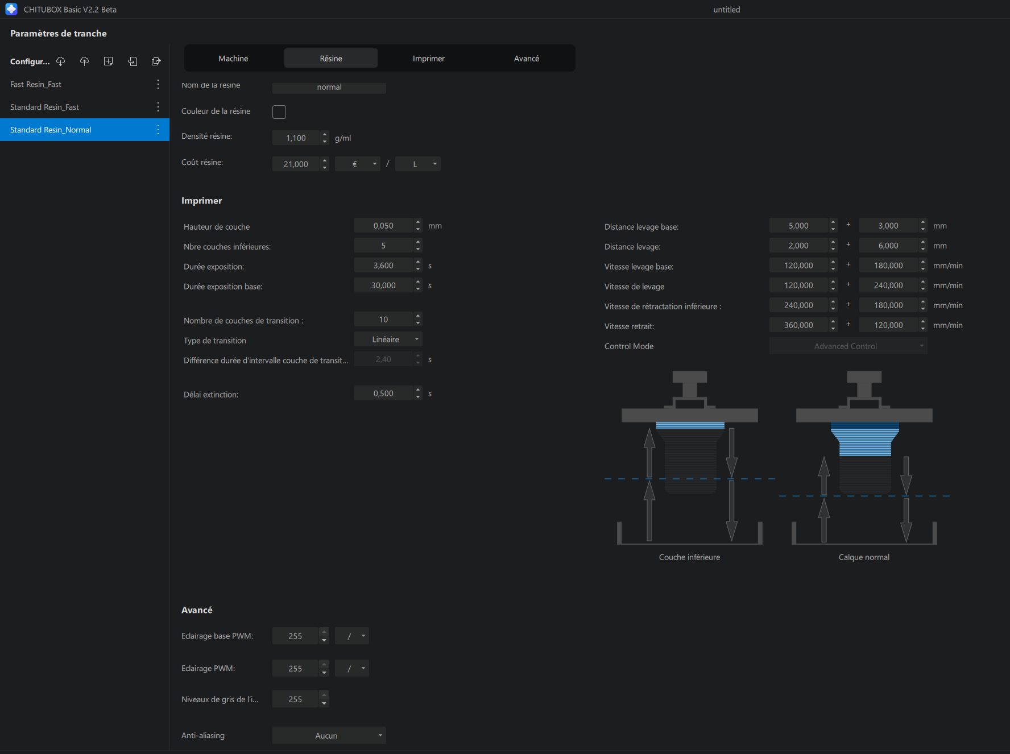Open options menu for Standard Resin_Fast
Image resolution: width=1010 pixels, height=754 pixels.
click(x=158, y=107)
